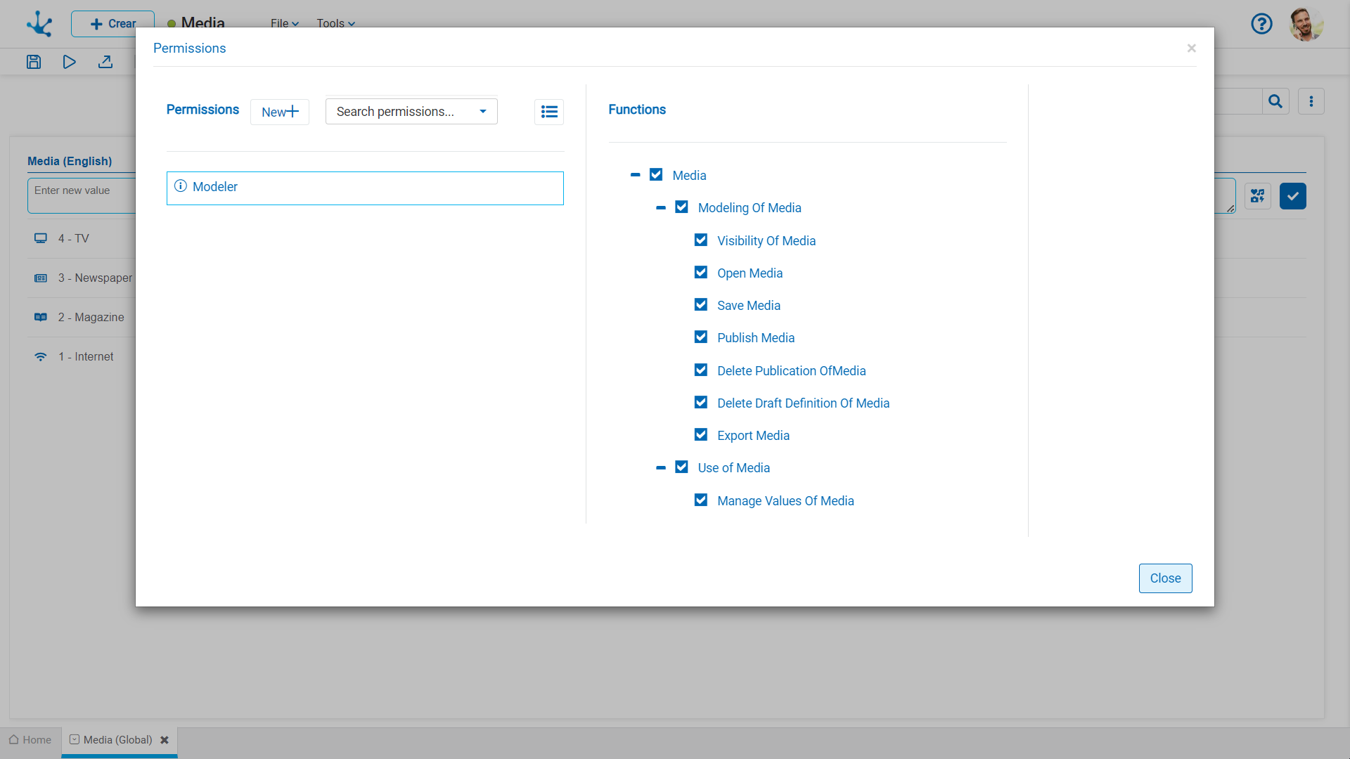This screenshot has height=759, width=1350.
Task: Uncheck the Publish Media checkbox
Action: 701,337
